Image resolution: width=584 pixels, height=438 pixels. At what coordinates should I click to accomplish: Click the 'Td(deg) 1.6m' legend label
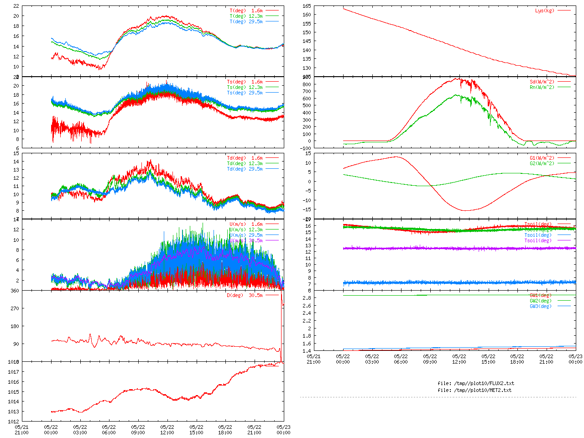(245, 158)
